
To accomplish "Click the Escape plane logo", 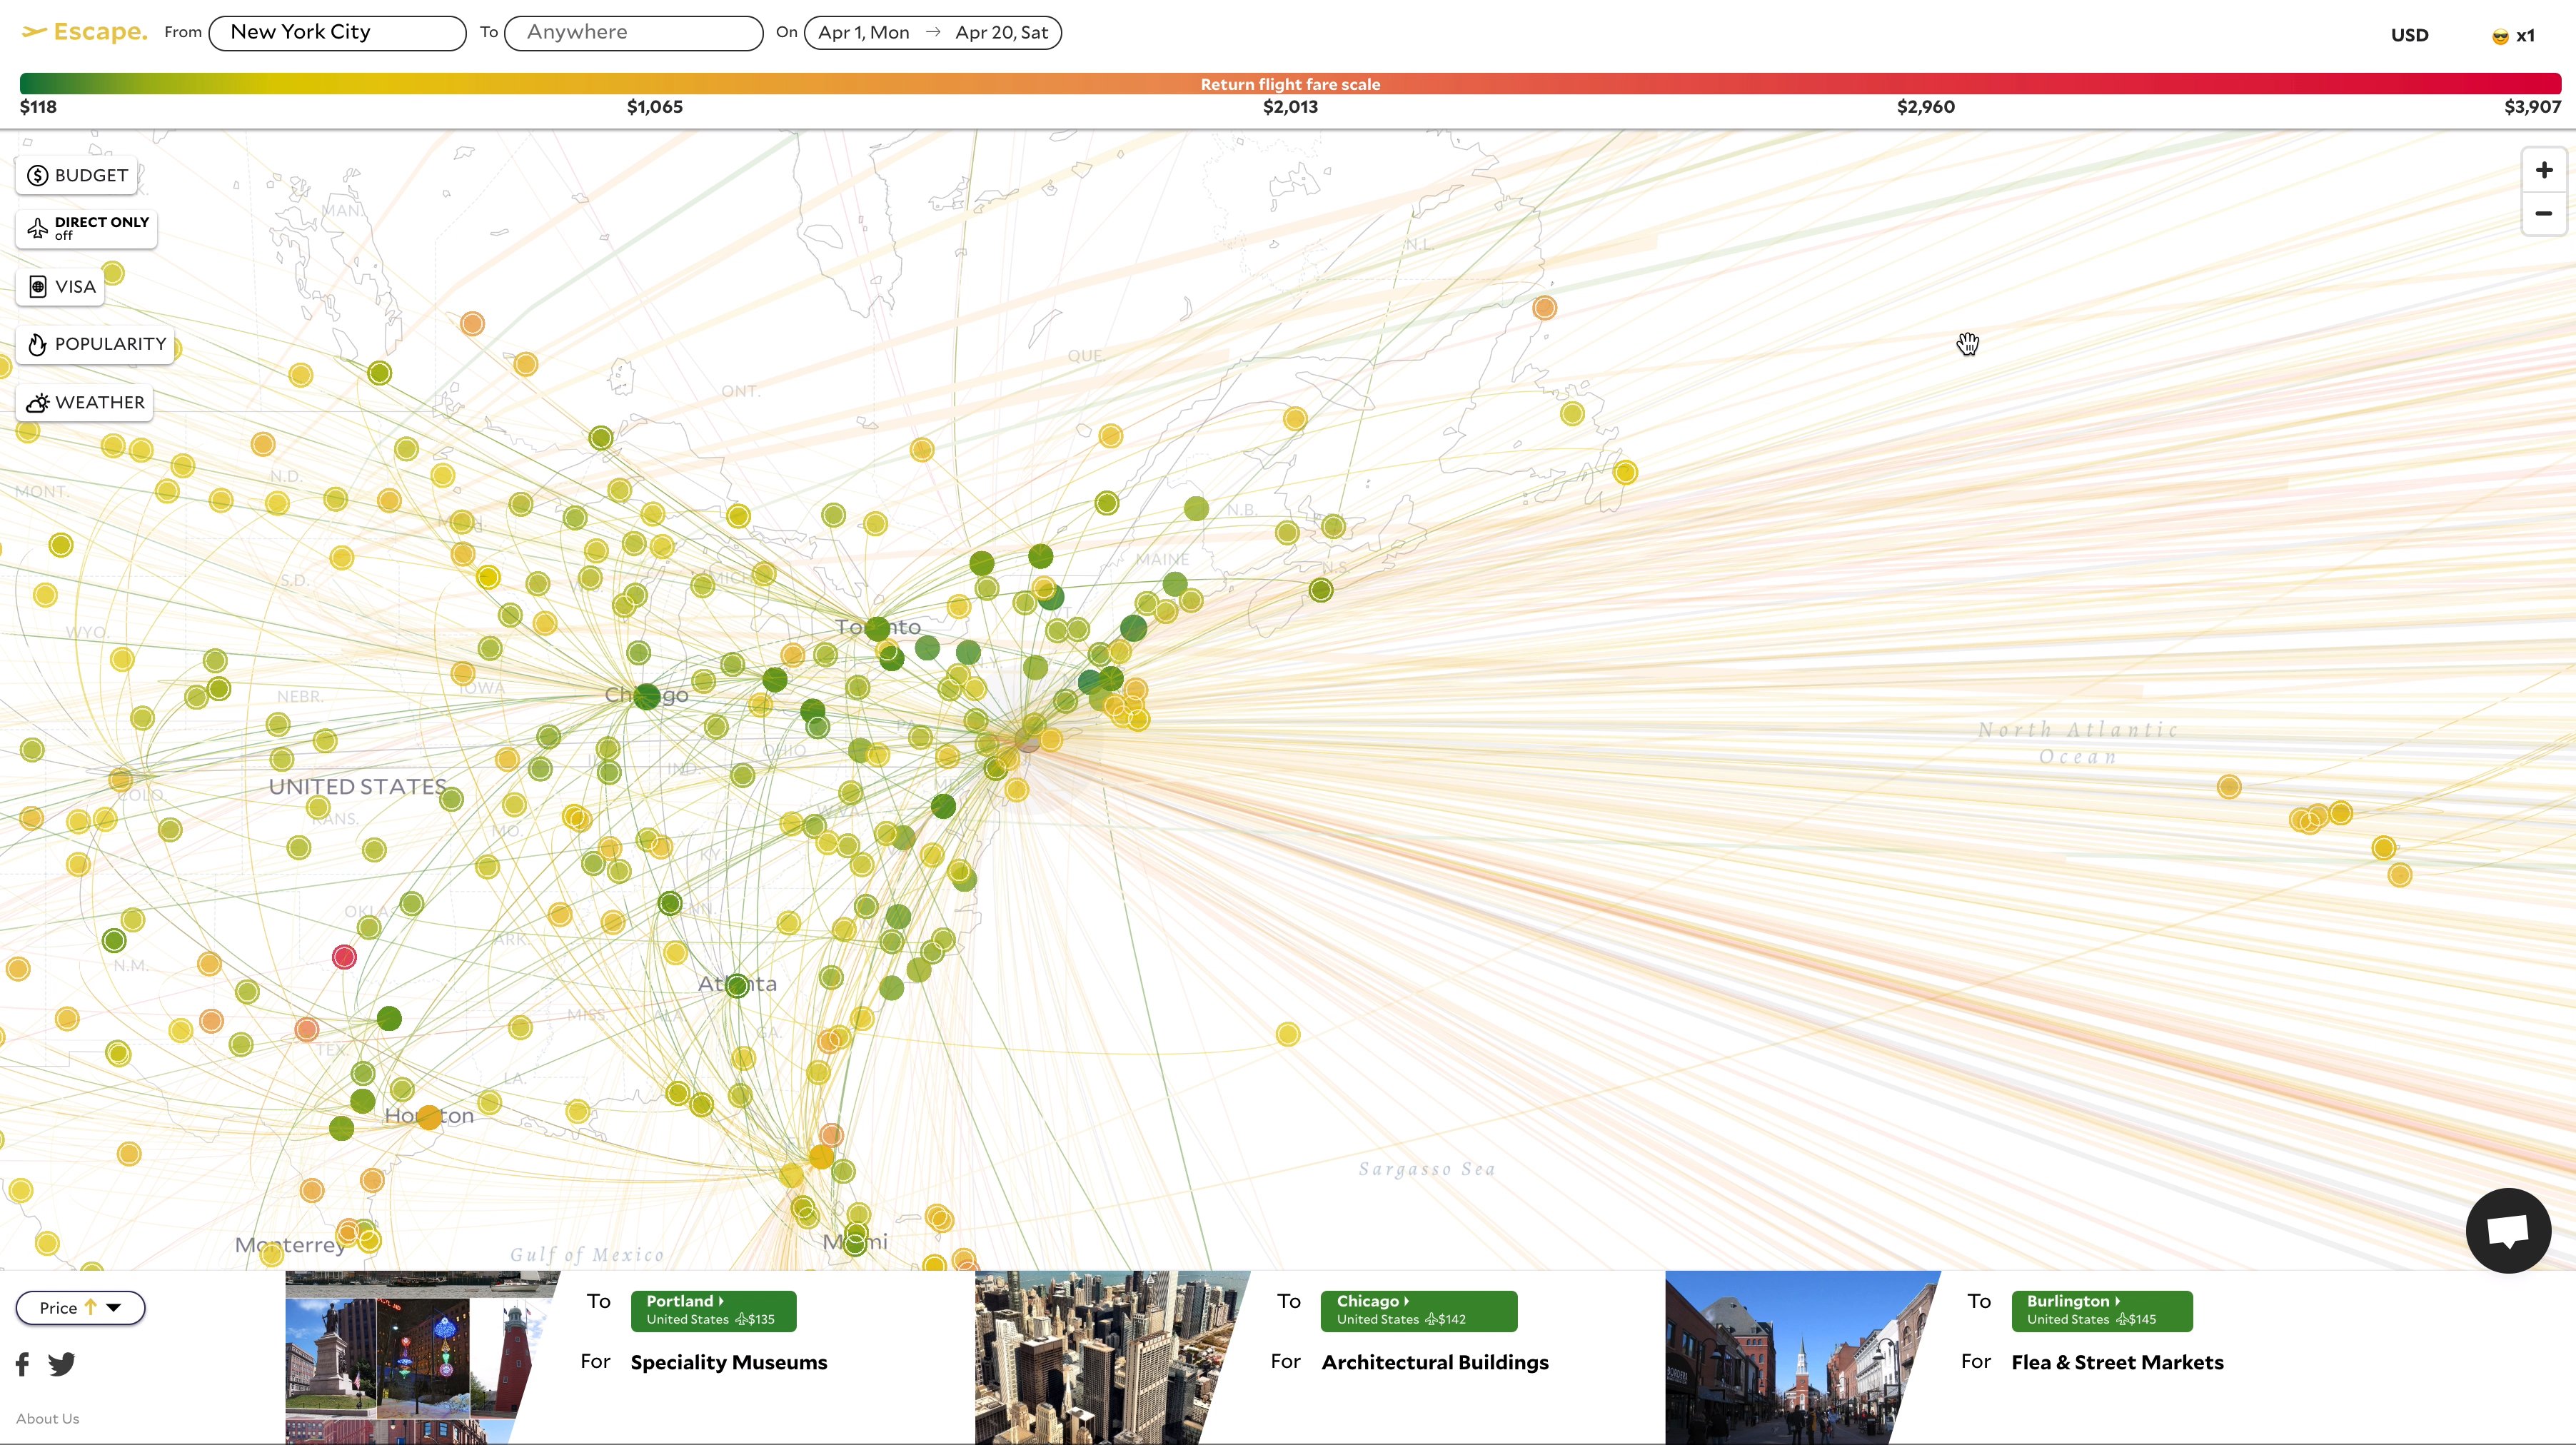I will pos(34,32).
